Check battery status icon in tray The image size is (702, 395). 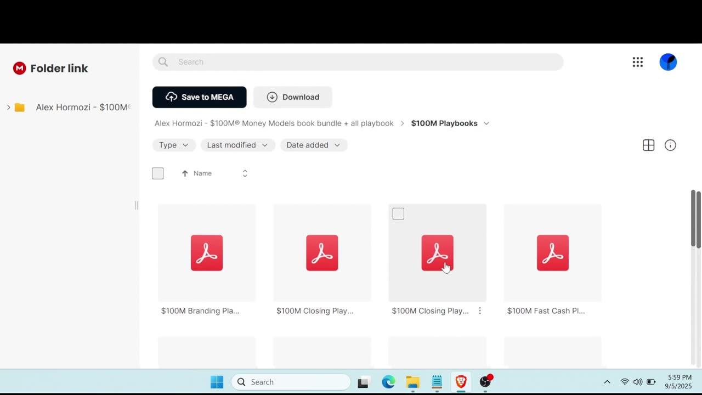coord(651,382)
